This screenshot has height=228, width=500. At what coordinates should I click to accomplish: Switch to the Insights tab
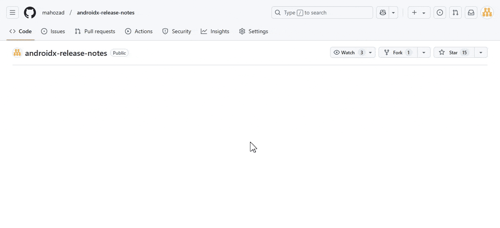point(215,31)
